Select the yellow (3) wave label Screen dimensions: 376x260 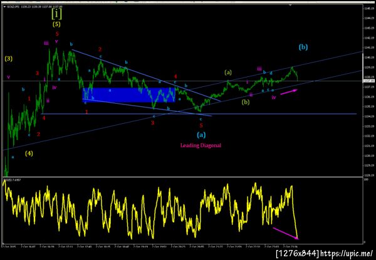point(8,59)
